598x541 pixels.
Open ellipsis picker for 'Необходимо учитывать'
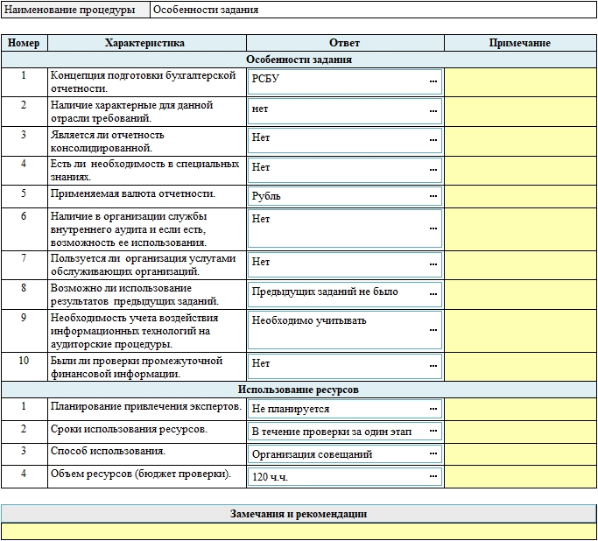pyautogui.click(x=433, y=330)
